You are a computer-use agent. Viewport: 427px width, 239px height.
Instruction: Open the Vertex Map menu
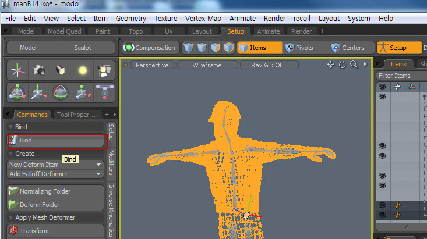[x=203, y=19]
